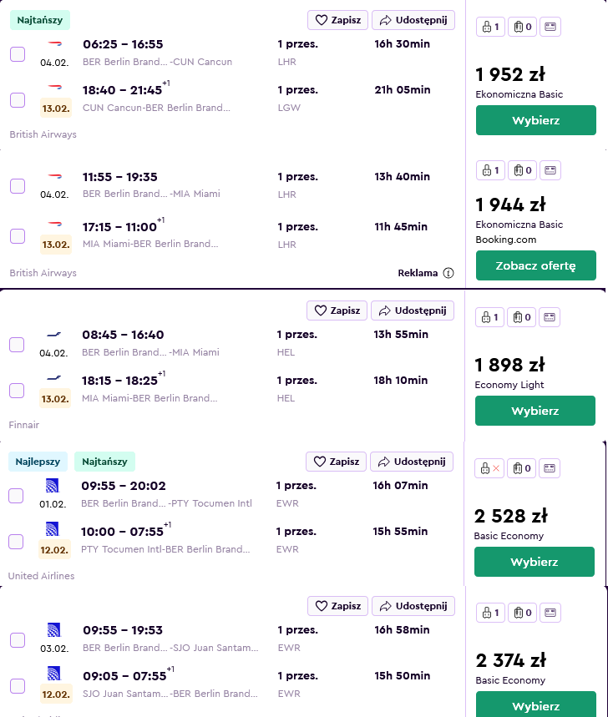Viewport: 608px width, 717px height.
Task: Select checkbox for 17:15 Miami–Berlin return flight
Action: pyautogui.click(x=18, y=236)
